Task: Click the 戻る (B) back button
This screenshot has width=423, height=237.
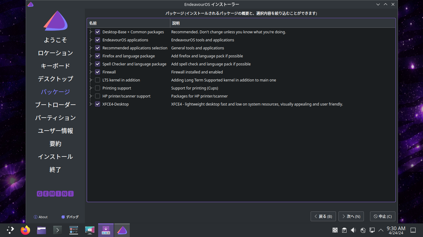Action: pos(323,216)
